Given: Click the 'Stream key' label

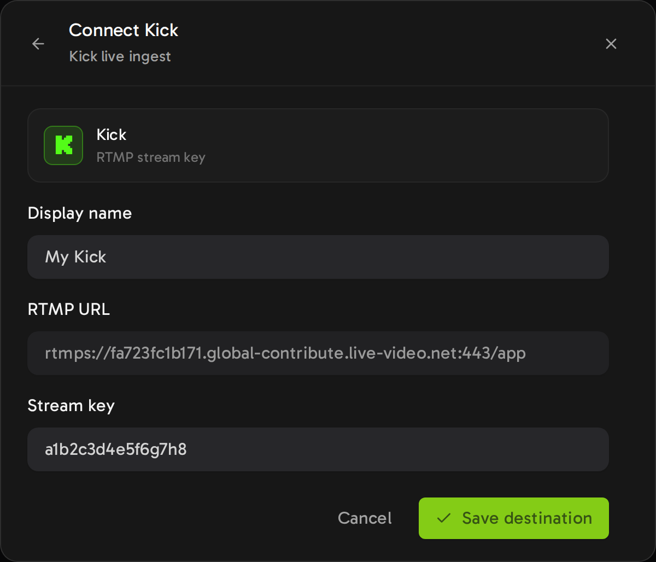Looking at the screenshot, I should pos(71,406).
